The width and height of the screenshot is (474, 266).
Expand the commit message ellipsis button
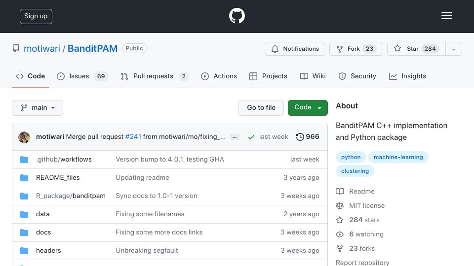point(235,137)
